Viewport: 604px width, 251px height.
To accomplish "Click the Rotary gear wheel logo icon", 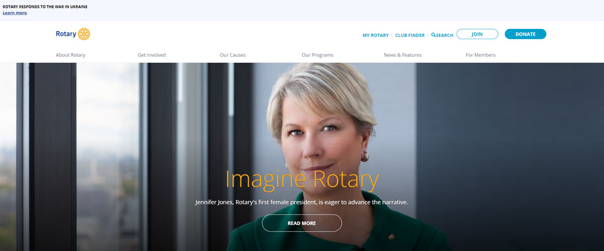I will [83, 34].
